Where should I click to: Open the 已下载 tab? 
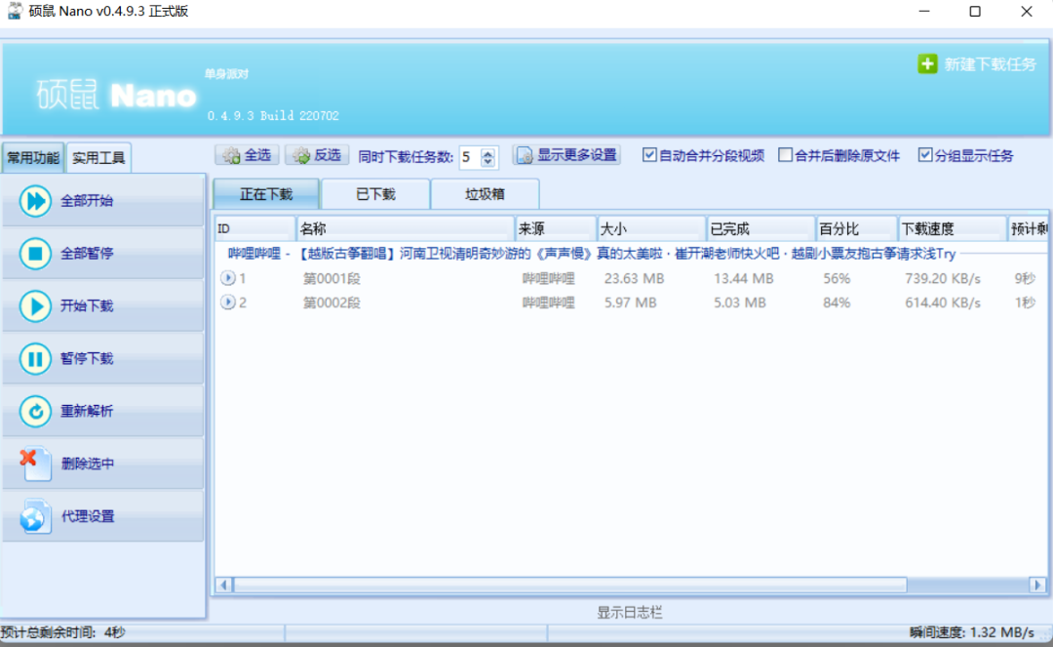tap(375, 194)
